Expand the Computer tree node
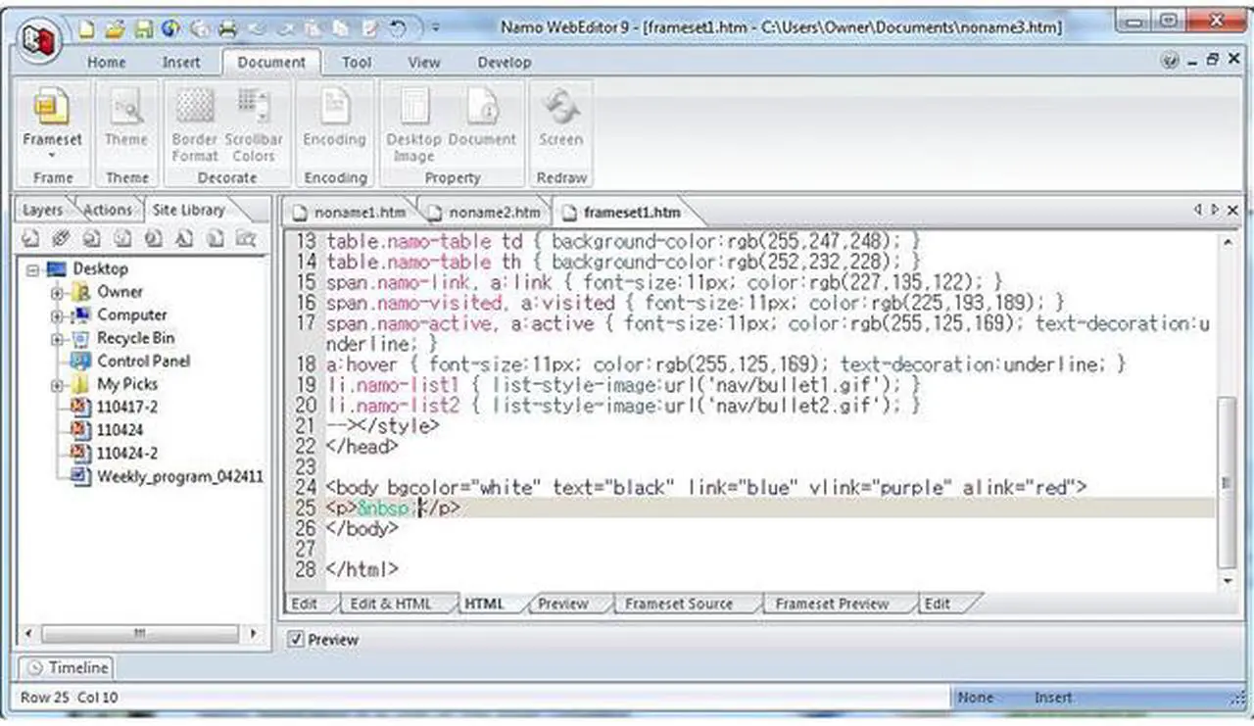Screen dimensions: 1254x726 [57, 315]
